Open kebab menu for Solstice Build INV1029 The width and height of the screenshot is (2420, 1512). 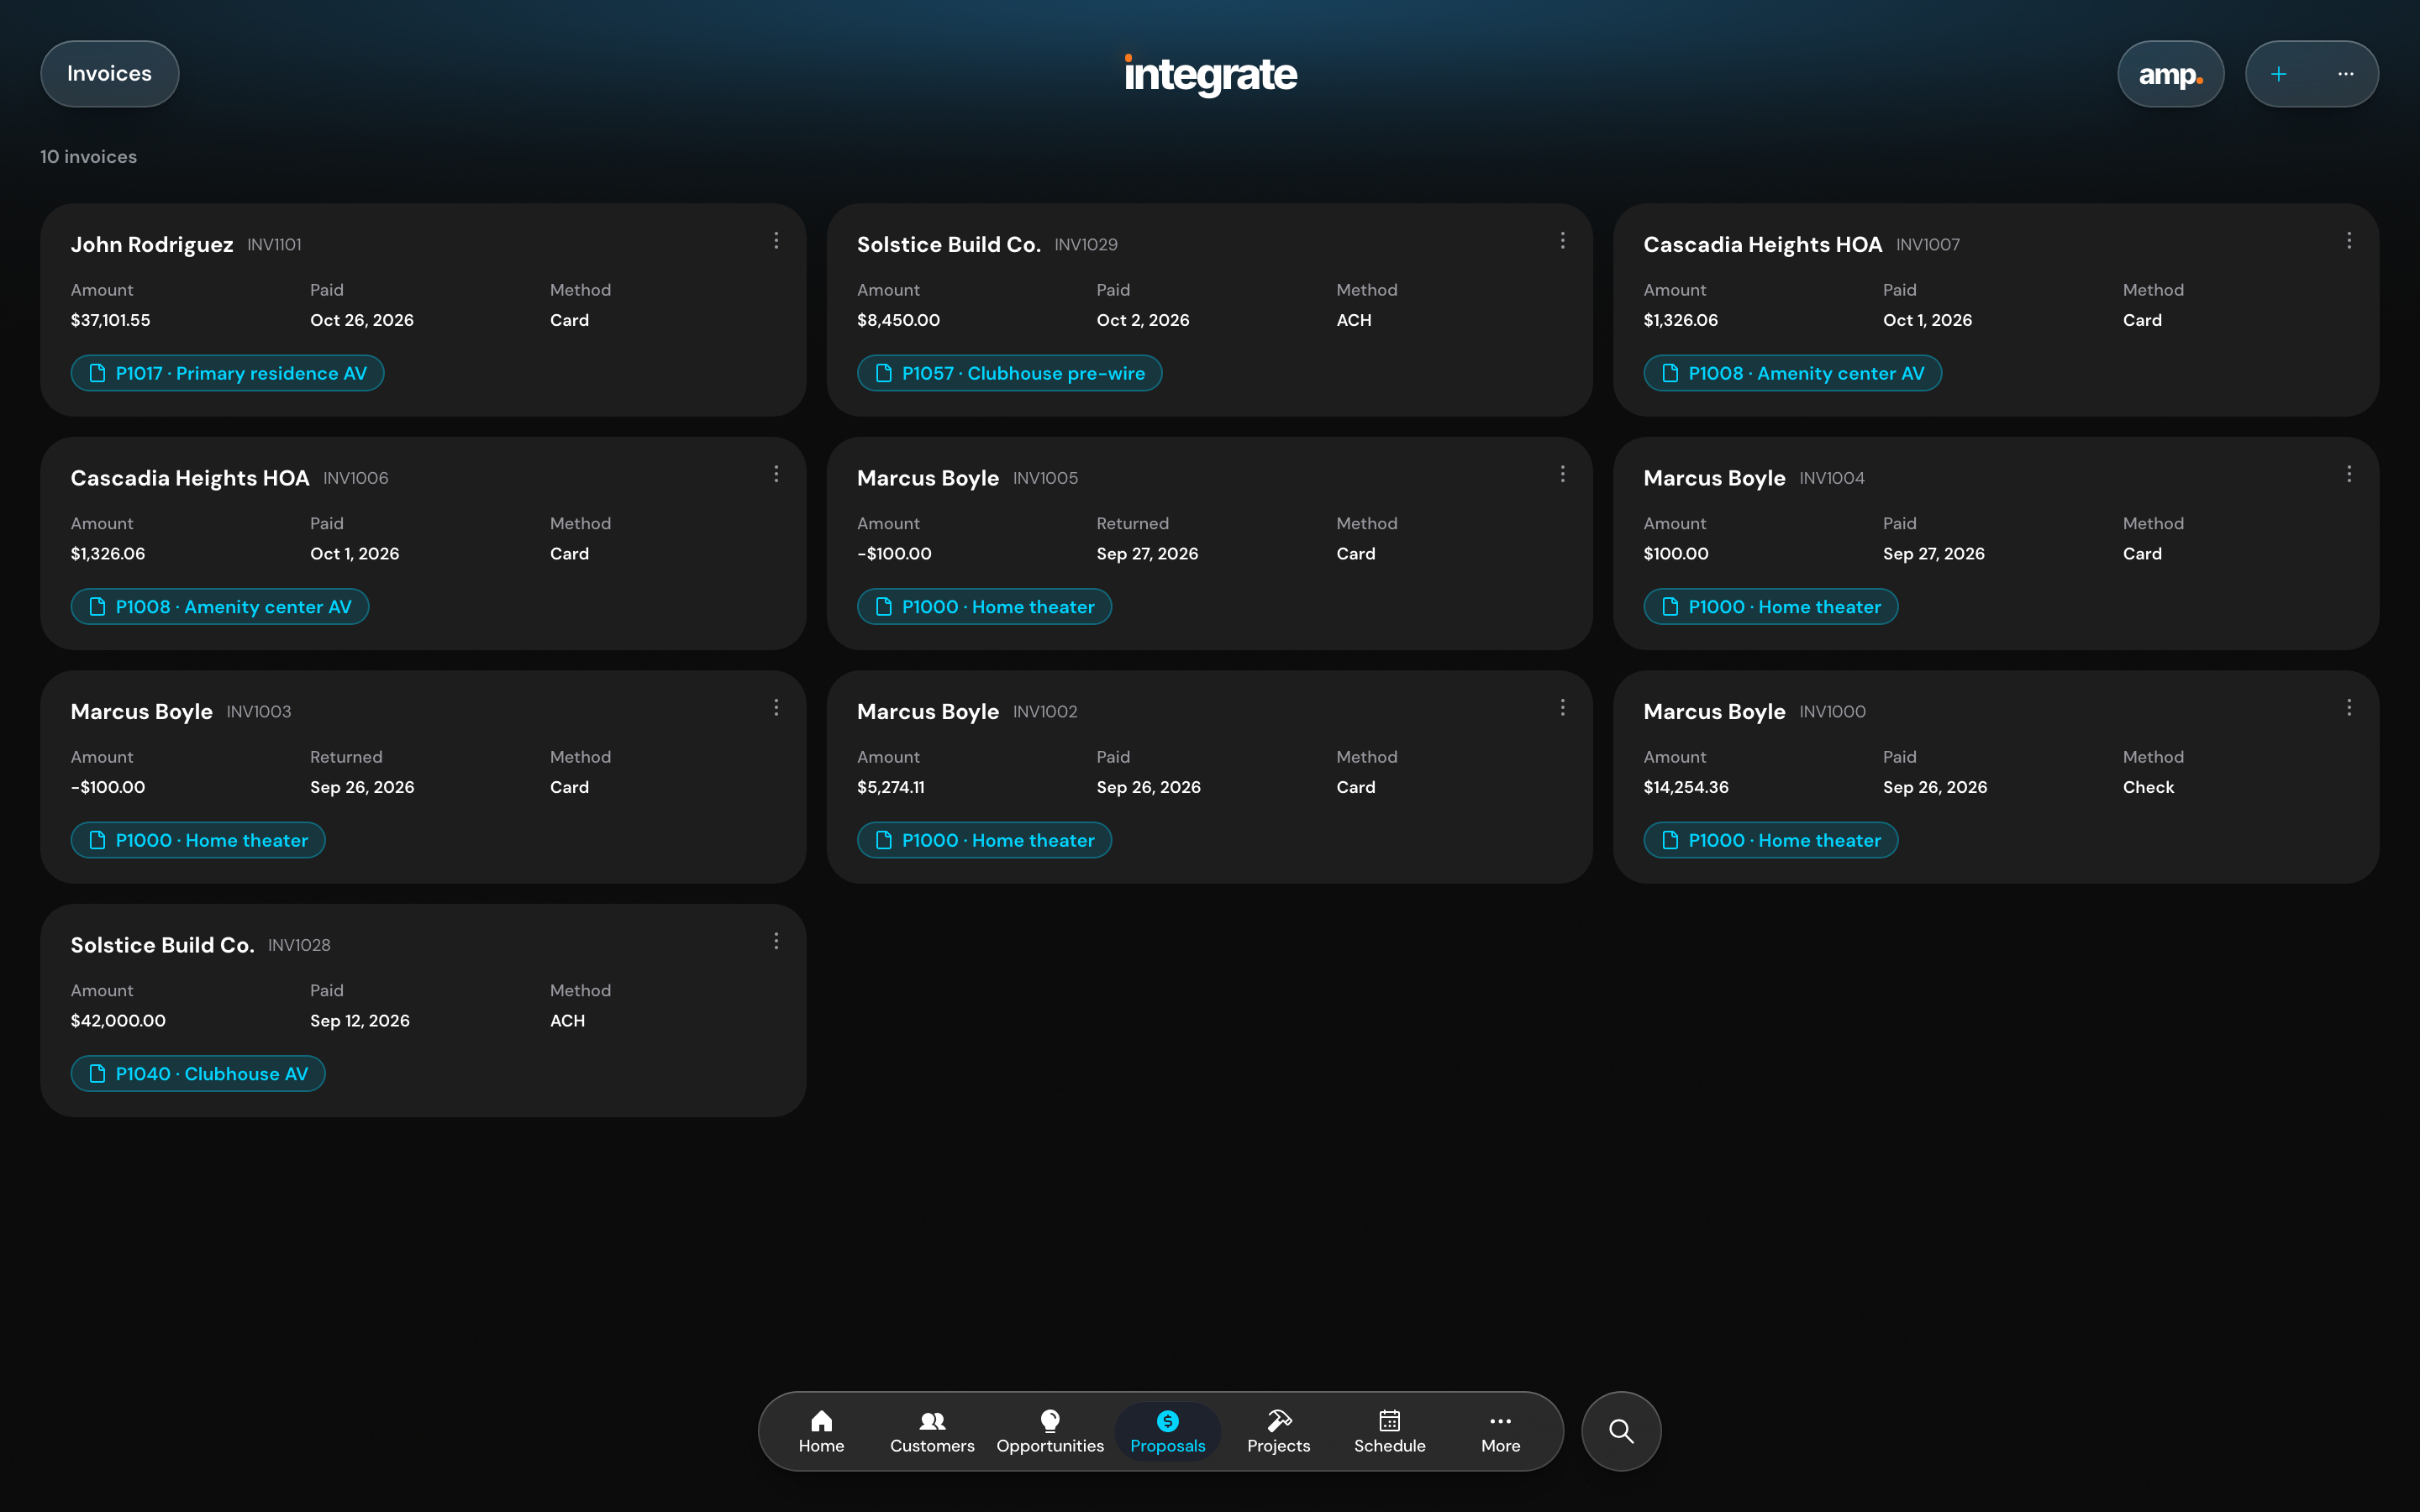[x=1562, y=241]
